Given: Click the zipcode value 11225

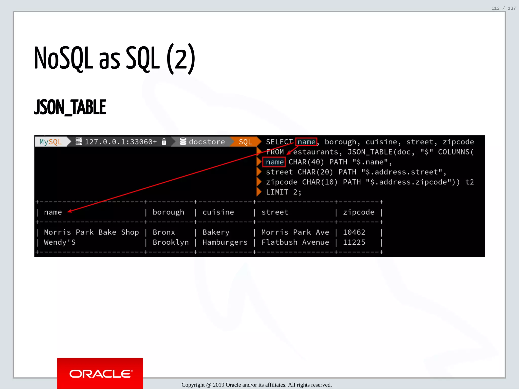Looking at the screenshot, I should click(x=354, y=242).
